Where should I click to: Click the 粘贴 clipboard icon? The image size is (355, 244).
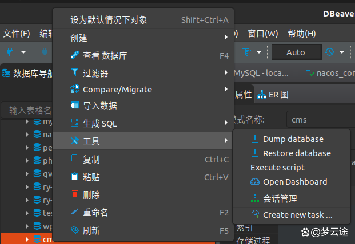75,176
